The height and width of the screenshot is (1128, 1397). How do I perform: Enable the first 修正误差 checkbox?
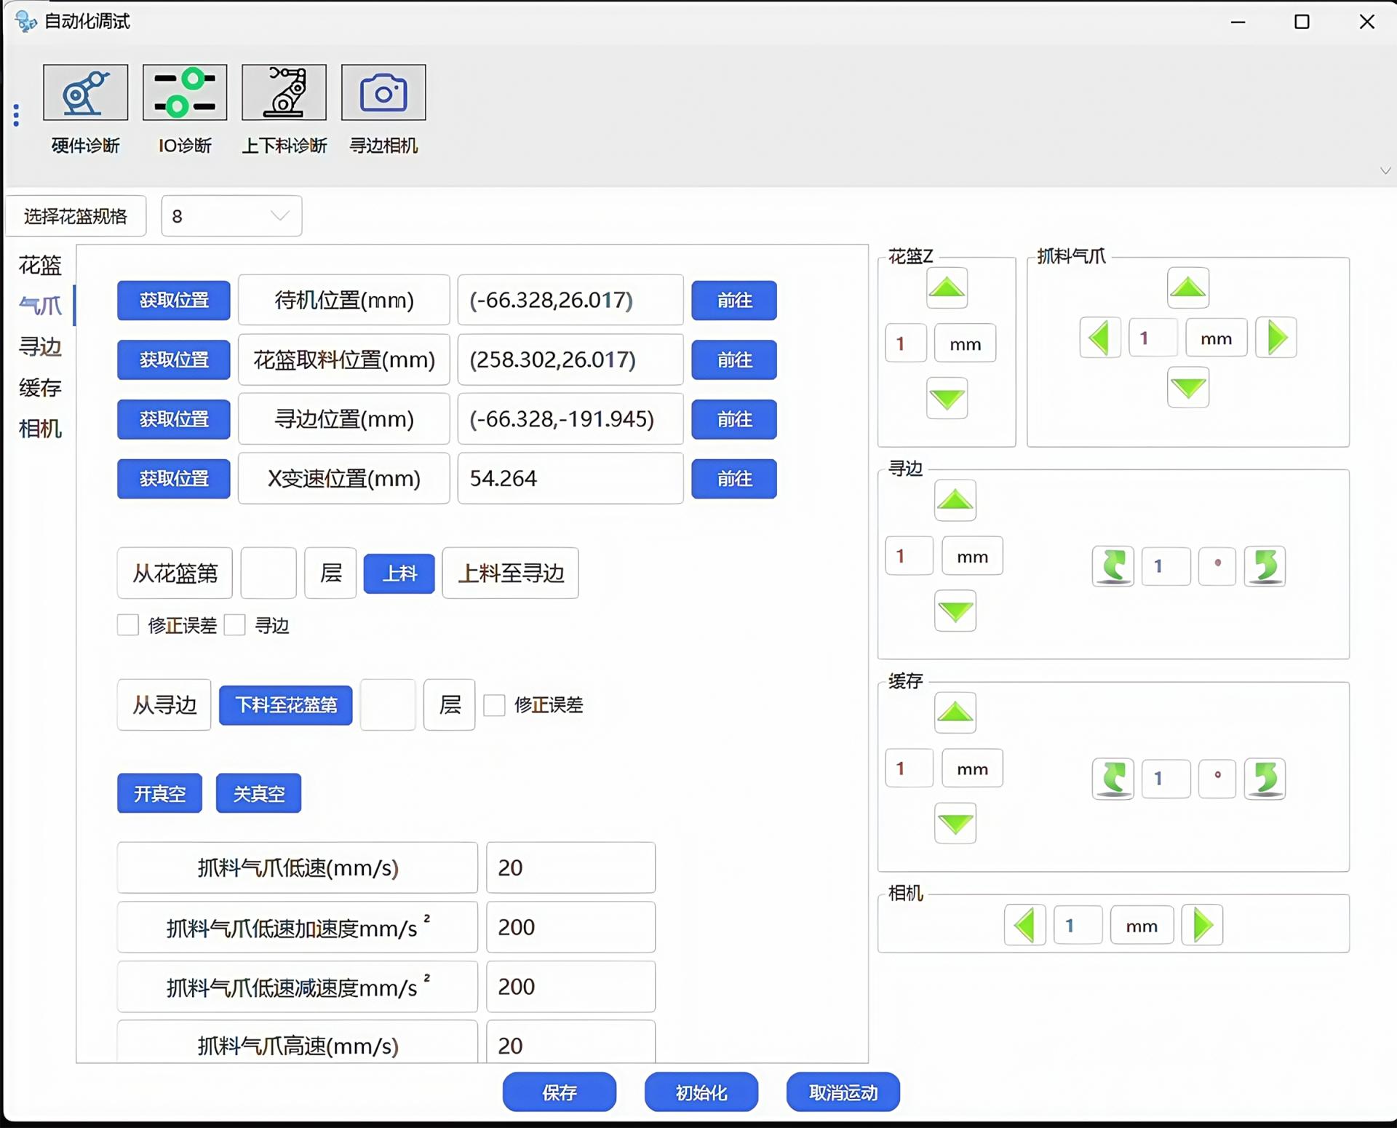pyautogui.click(x=128, y=625)
